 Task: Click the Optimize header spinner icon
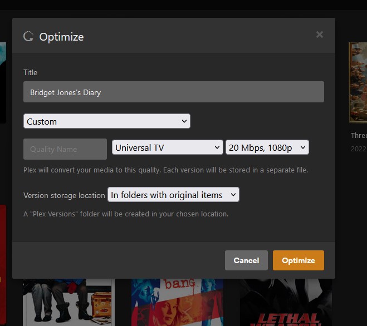(x=28, y=37)
